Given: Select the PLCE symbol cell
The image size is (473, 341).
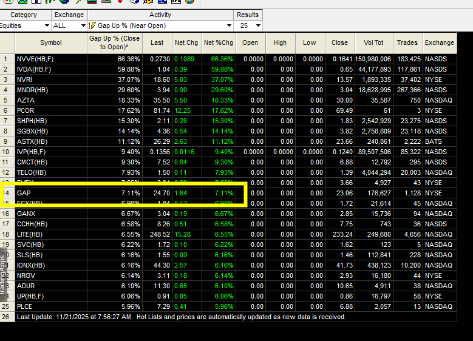Looking at the screenshot, I should pyautogui.click(x=51, y=306).
